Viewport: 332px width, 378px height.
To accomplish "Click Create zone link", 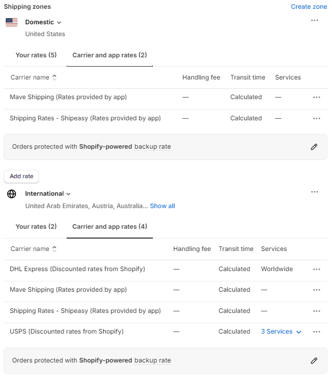I will tap(309, 7).
